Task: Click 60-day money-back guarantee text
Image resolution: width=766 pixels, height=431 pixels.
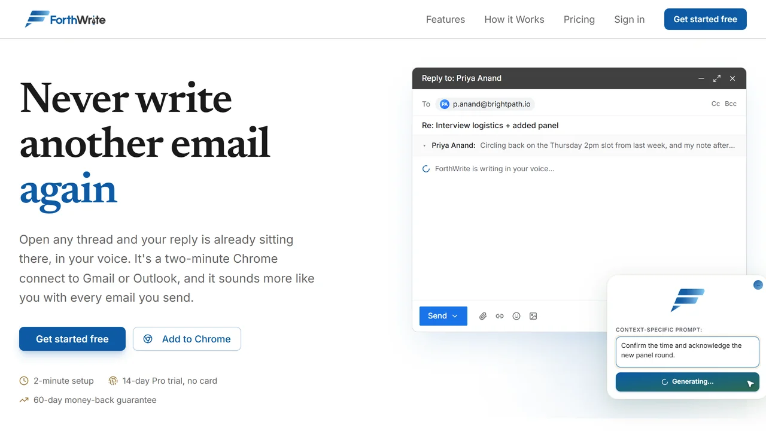Action: (x=95, y=400)
